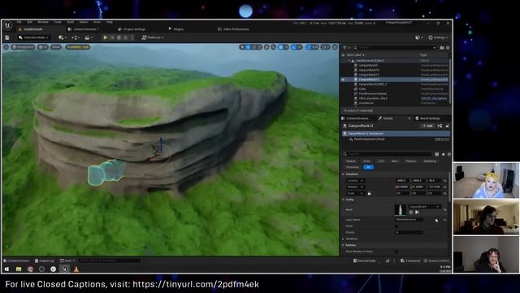520x293 pixels.
Task: Switch to the Editor Preferences tab
Action: click(x=233, y=29)
